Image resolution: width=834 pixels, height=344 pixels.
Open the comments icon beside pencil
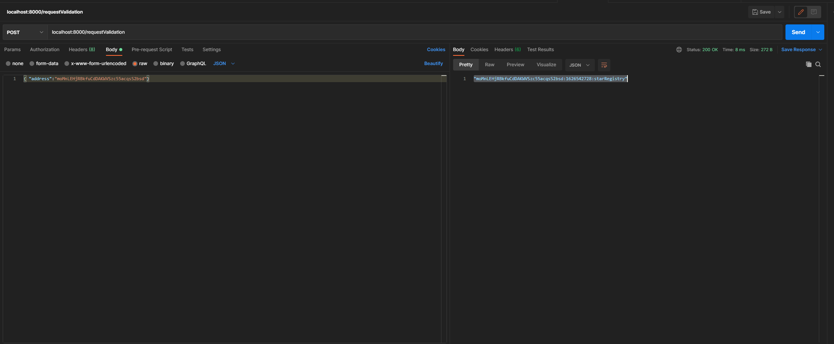[814, 12]
